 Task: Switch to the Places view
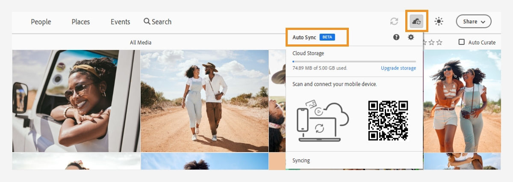coord(81,22)
